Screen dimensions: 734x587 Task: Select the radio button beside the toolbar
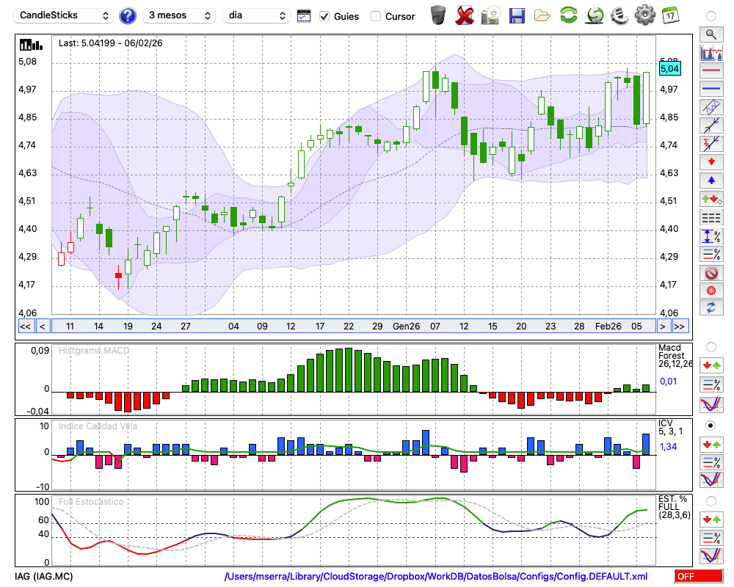tap(711, 16)
